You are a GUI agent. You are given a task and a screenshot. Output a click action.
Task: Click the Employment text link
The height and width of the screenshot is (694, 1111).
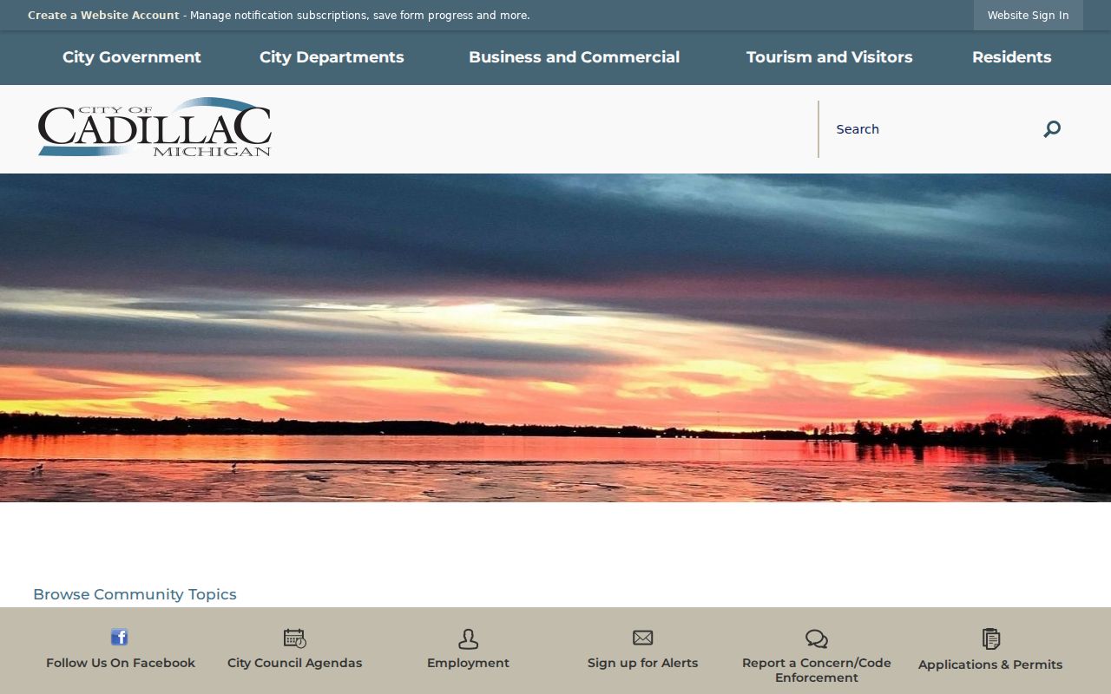pos(469,663)
